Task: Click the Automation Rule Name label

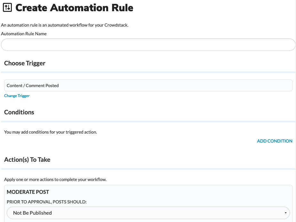Action: (x=24, y=34)
